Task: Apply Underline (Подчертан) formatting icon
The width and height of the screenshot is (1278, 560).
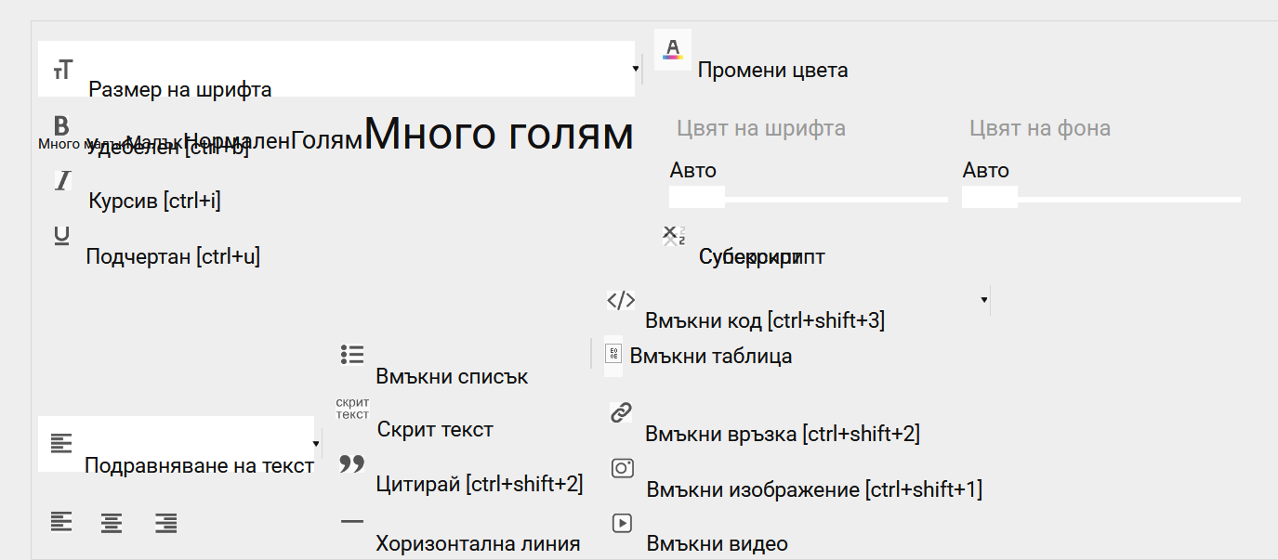Action: [x=61, y=236]
